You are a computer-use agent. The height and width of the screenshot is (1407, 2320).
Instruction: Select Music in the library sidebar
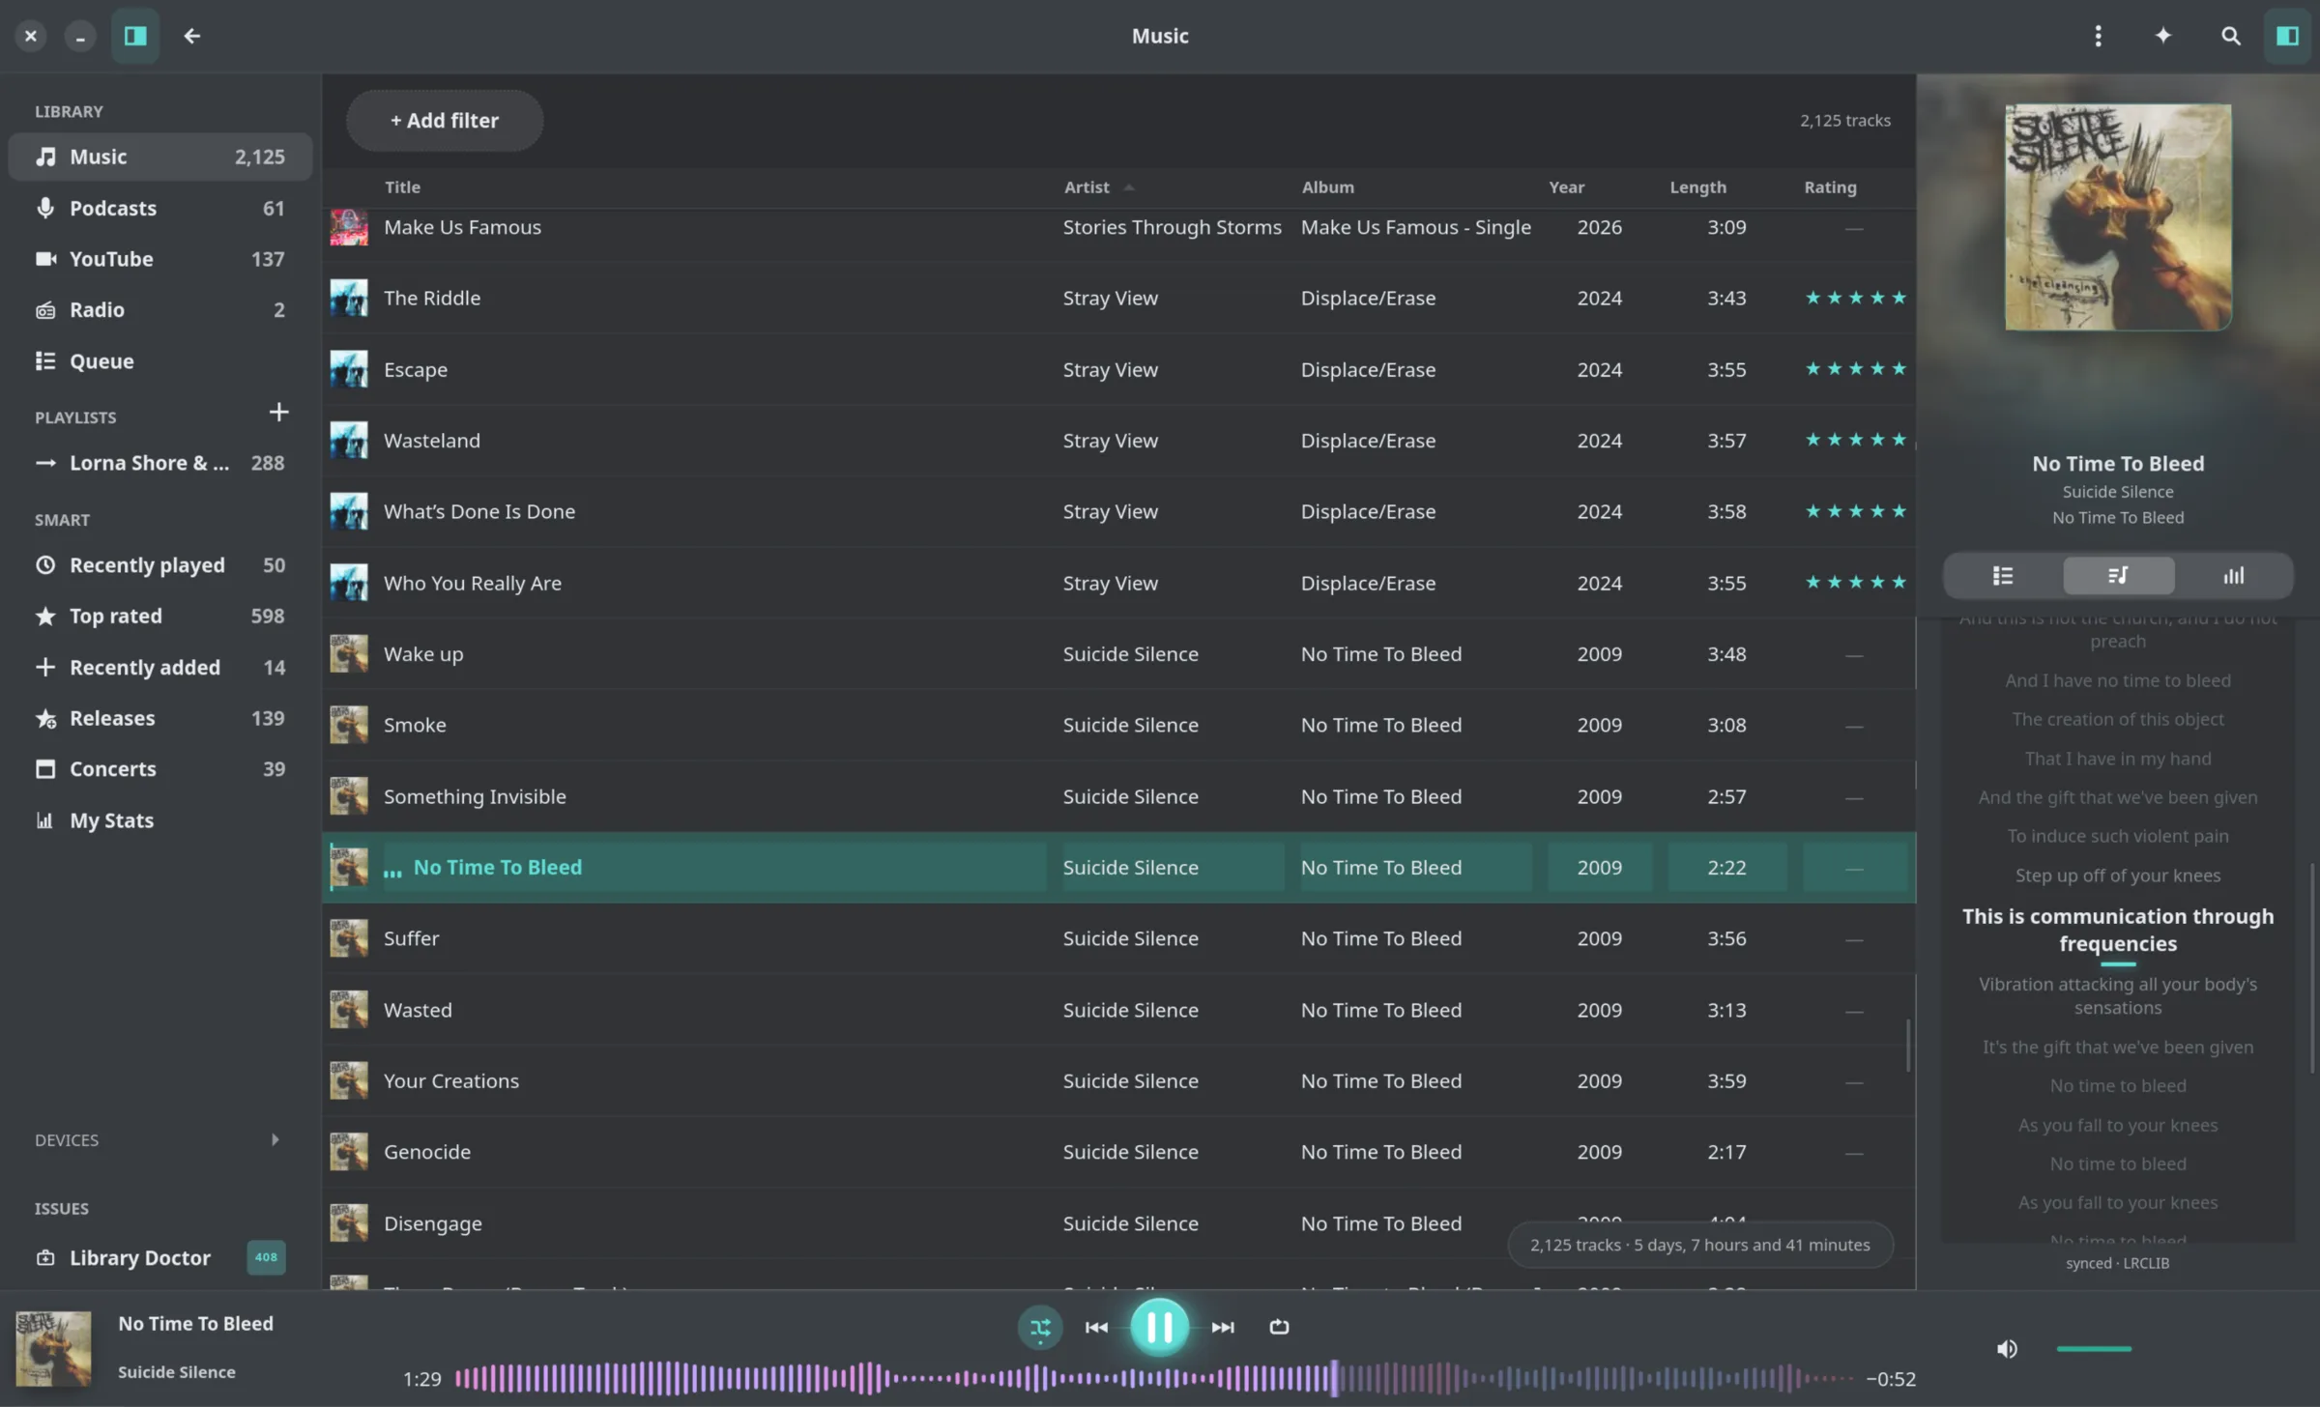pyautogui.click(x=160, y=157)
